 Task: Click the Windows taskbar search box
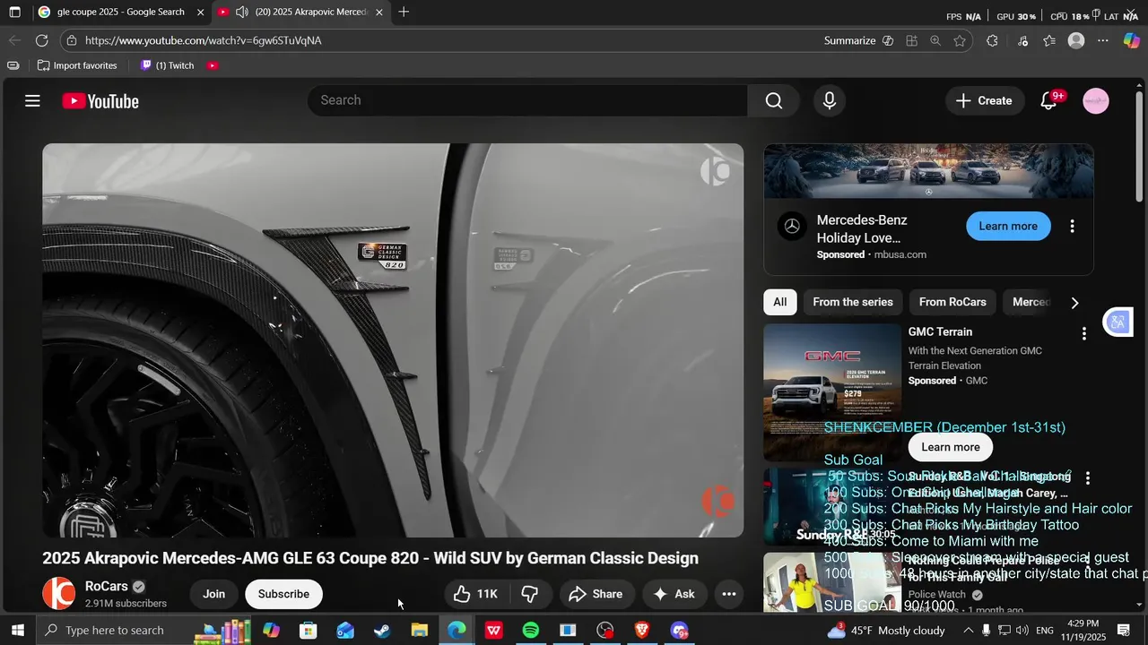[115, 631]
